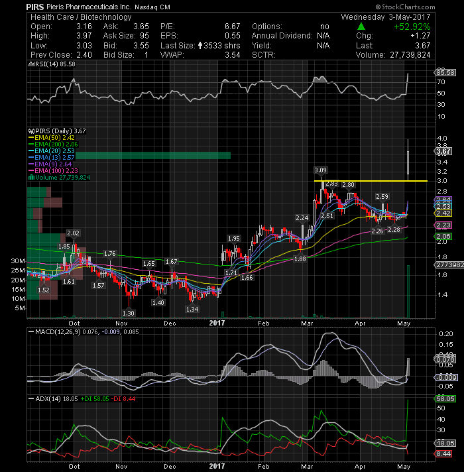Click the Bid price 3.55
Image resolution: width=464 pixels, height=472 pixels.
(x=141, y=46)
